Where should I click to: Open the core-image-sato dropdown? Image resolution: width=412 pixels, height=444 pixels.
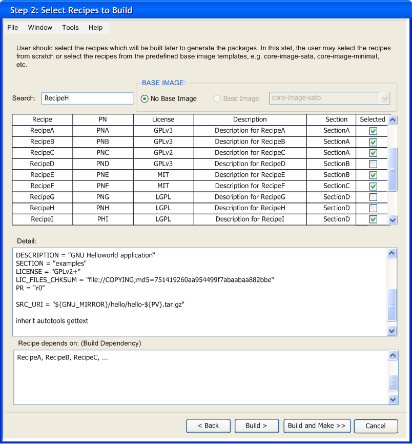click(384, 98)
